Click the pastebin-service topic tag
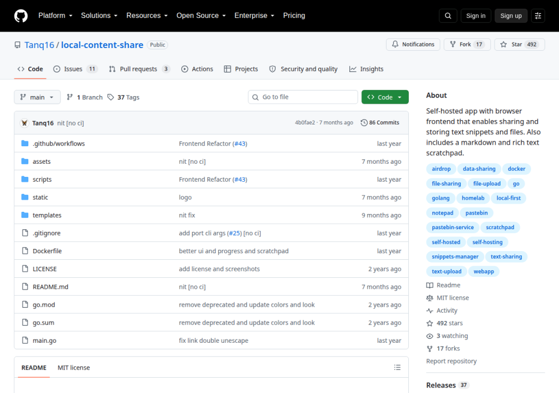 point(453,227)
